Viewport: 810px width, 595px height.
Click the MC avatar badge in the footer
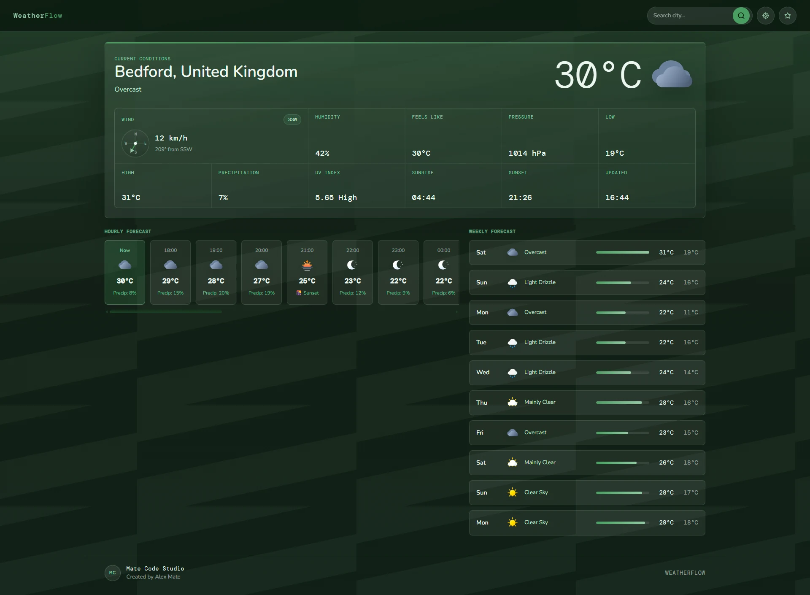click(113, 573)
